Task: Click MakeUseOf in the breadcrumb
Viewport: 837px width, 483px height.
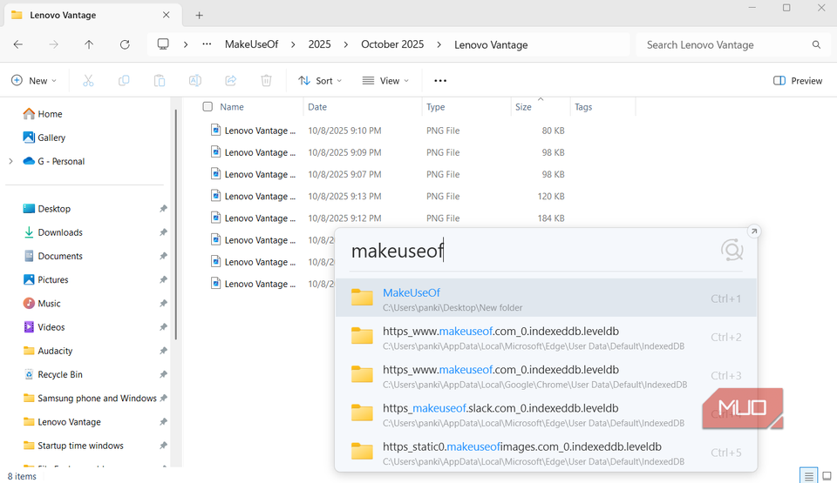Action: [x=251, y=44]
